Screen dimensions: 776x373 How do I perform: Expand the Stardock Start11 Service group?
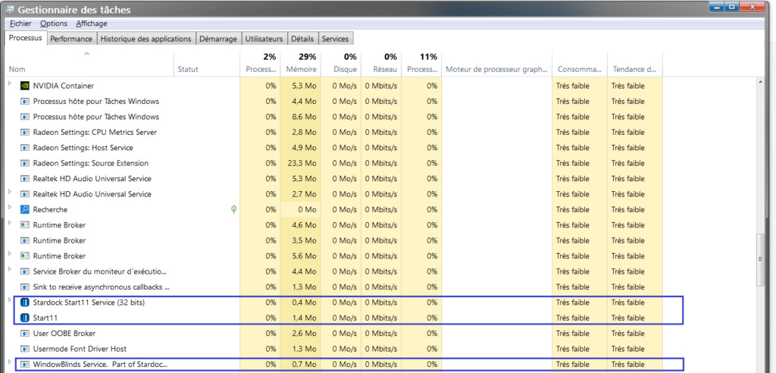pyautogui.click(x=10, y=301)
